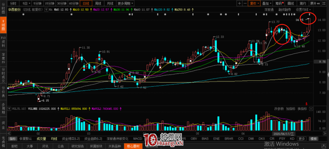The height and width of the screenshot is (149, 329).
Task: Open the 设置均线 dropdown
Action: click(x=303, y=10)
